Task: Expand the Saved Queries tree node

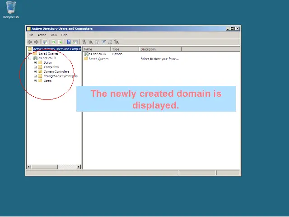Action: [30, 53]
